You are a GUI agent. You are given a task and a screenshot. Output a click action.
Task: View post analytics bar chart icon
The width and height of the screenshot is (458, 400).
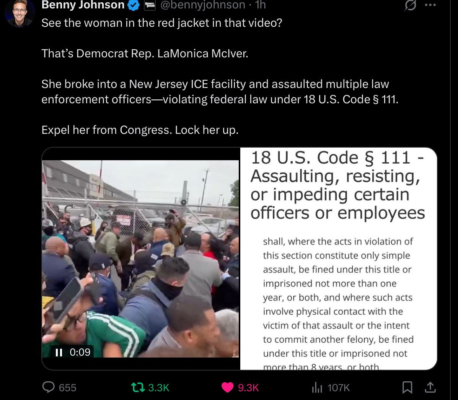click(317, 387)
